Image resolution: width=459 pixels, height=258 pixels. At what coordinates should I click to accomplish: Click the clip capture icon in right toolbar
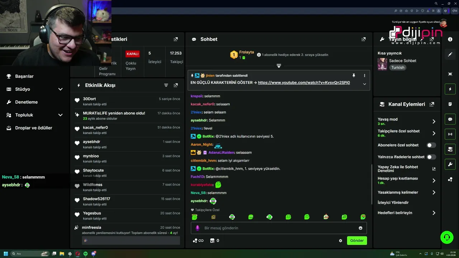pos(450,74)
